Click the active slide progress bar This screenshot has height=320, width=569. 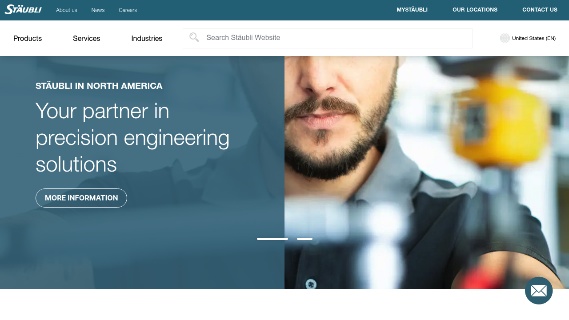point(272,239)
